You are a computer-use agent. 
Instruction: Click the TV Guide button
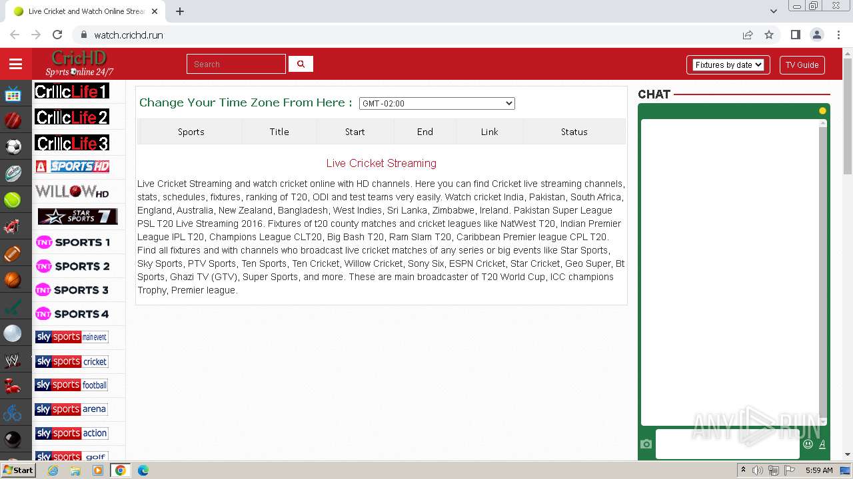[x=802, y=65]
